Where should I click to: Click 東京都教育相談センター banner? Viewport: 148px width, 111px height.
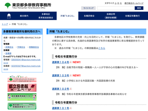[x=22, y=97]
